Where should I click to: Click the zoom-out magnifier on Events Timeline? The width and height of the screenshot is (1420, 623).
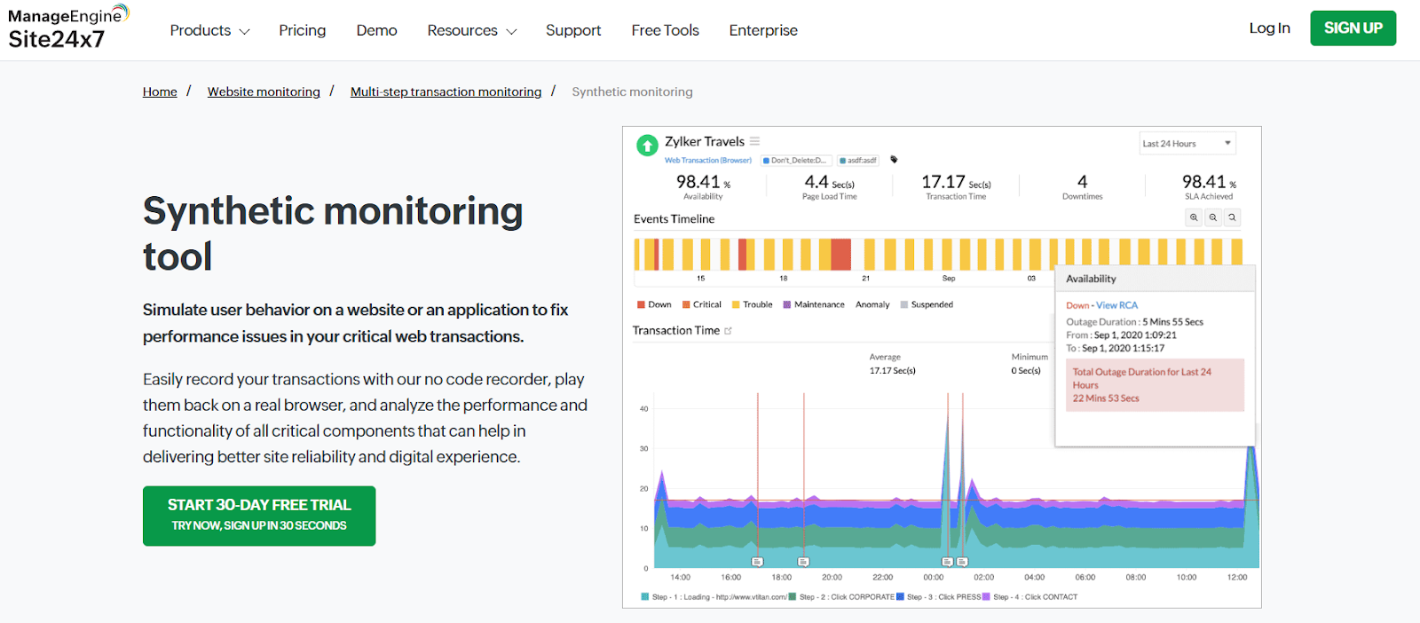pos(1212,217)
